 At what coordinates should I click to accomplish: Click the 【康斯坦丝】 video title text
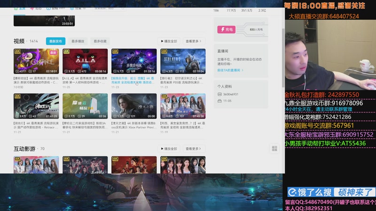(36, 80)
